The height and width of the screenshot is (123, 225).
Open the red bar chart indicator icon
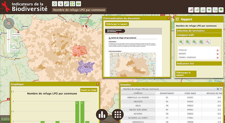[x=191, y=10]
